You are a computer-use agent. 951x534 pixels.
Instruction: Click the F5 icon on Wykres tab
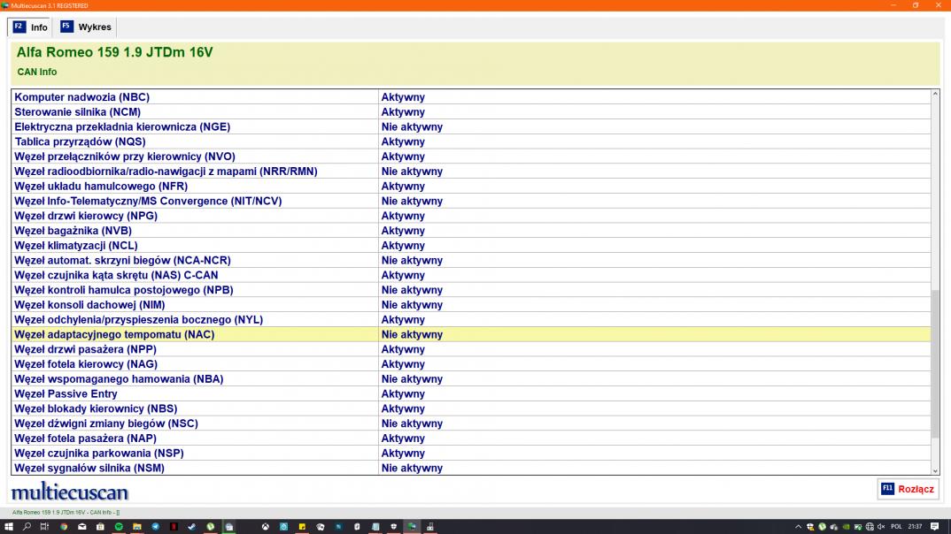click(66, 26)
